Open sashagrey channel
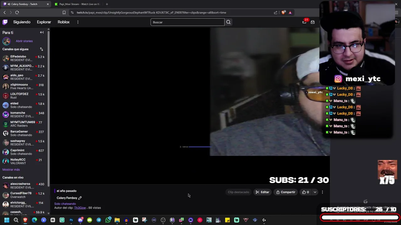 pyautogui.click(x=24, y=142)
